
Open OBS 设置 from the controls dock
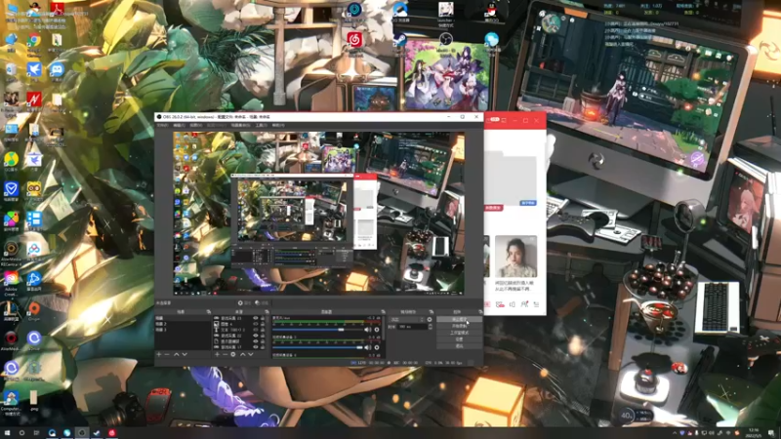click(459, 339)
